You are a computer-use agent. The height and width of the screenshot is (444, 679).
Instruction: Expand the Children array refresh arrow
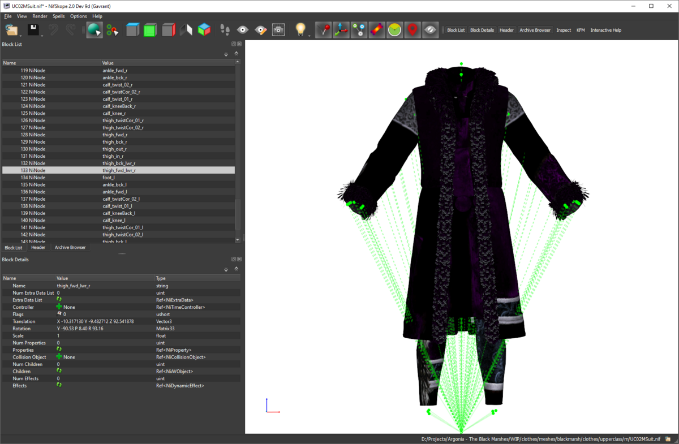pyautogui.click(x=59, y=371)
